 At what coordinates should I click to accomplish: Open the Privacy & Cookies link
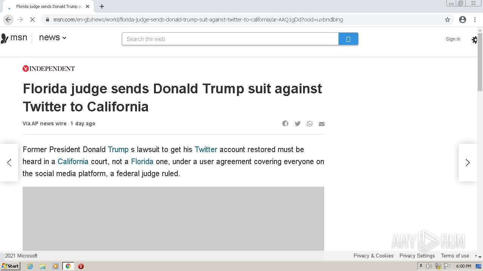click(x=374, y=256)
